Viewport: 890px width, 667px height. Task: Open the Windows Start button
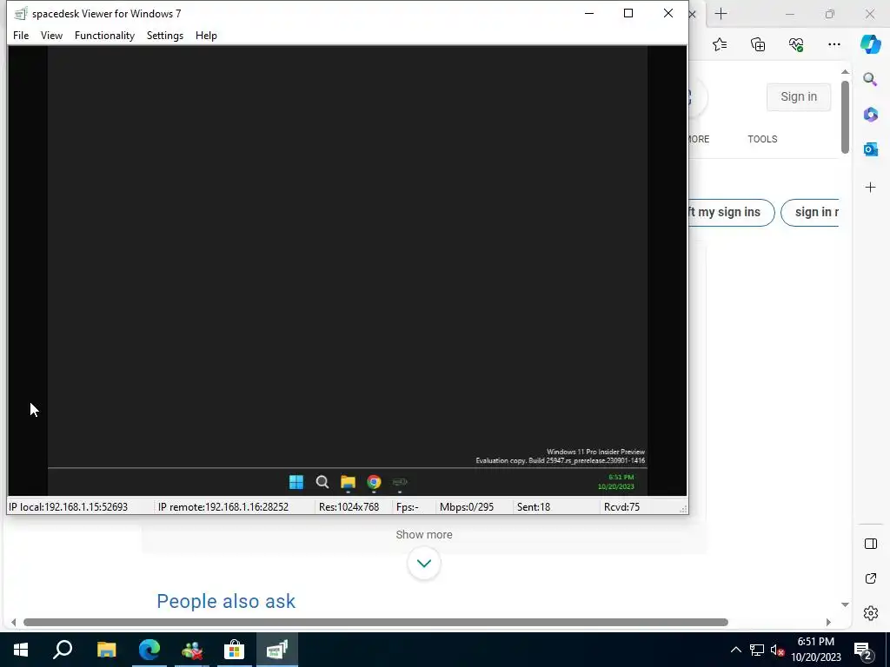[x=21, y=650]
